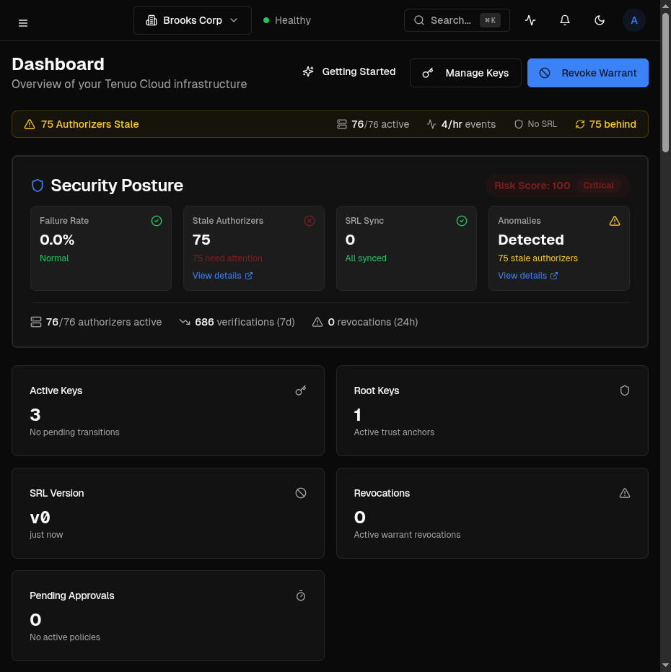This screenshot has height=672, width=671.
Task: Click the Failure Rate 0.0% value
Action: click(57, 240)
